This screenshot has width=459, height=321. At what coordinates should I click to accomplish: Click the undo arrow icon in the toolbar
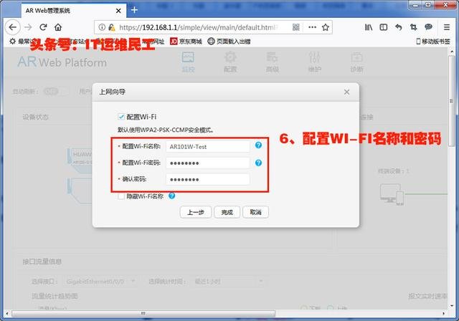399,27
